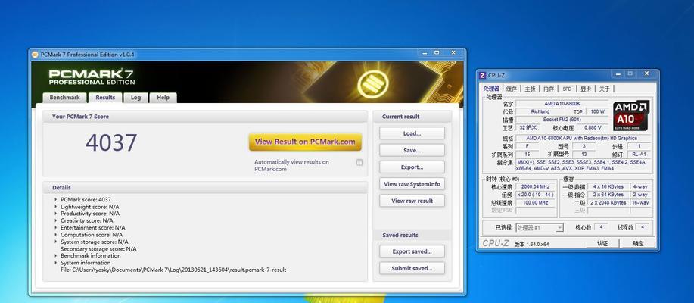694x303 pixels.
Task: Switch to the 缓存 tab in CPU-Z
Action: [511, 89]
